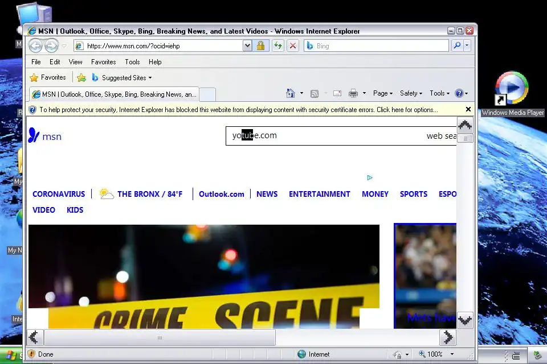Click the Favorites star button
Viewport: 547px width, 364px height.
click(48, 77)
